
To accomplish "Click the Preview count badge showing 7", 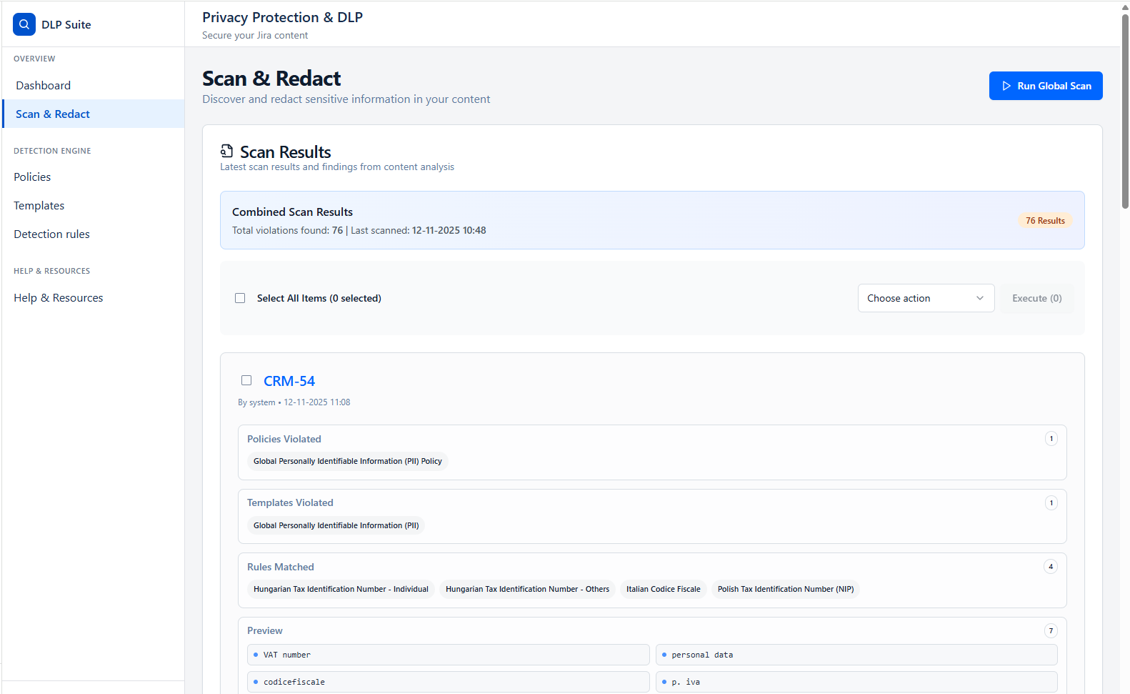I will (1050, 631).
